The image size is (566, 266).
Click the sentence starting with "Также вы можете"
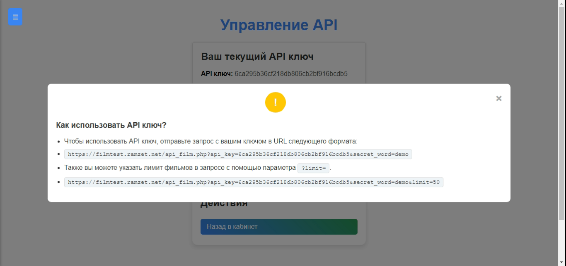(180, 168)
